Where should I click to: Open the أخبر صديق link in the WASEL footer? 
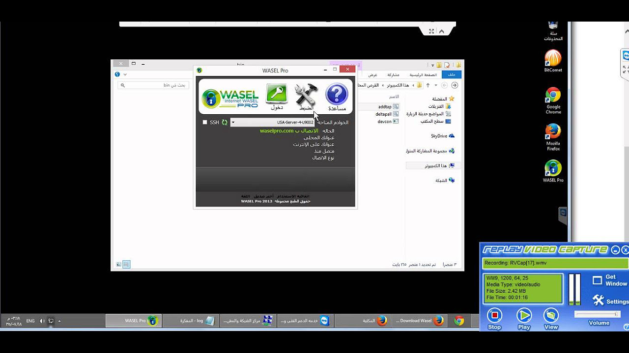263,196
